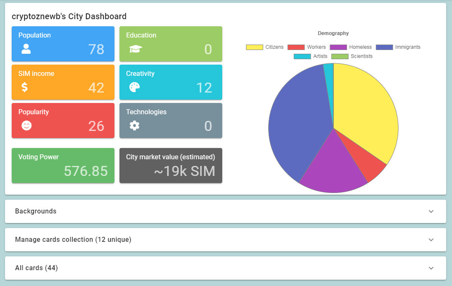Click the Population person icon

pyautogui.click(x=26, y=49)
